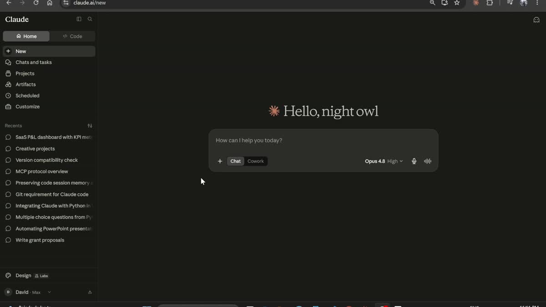Focus the How can I help you today field

(323, 140)
